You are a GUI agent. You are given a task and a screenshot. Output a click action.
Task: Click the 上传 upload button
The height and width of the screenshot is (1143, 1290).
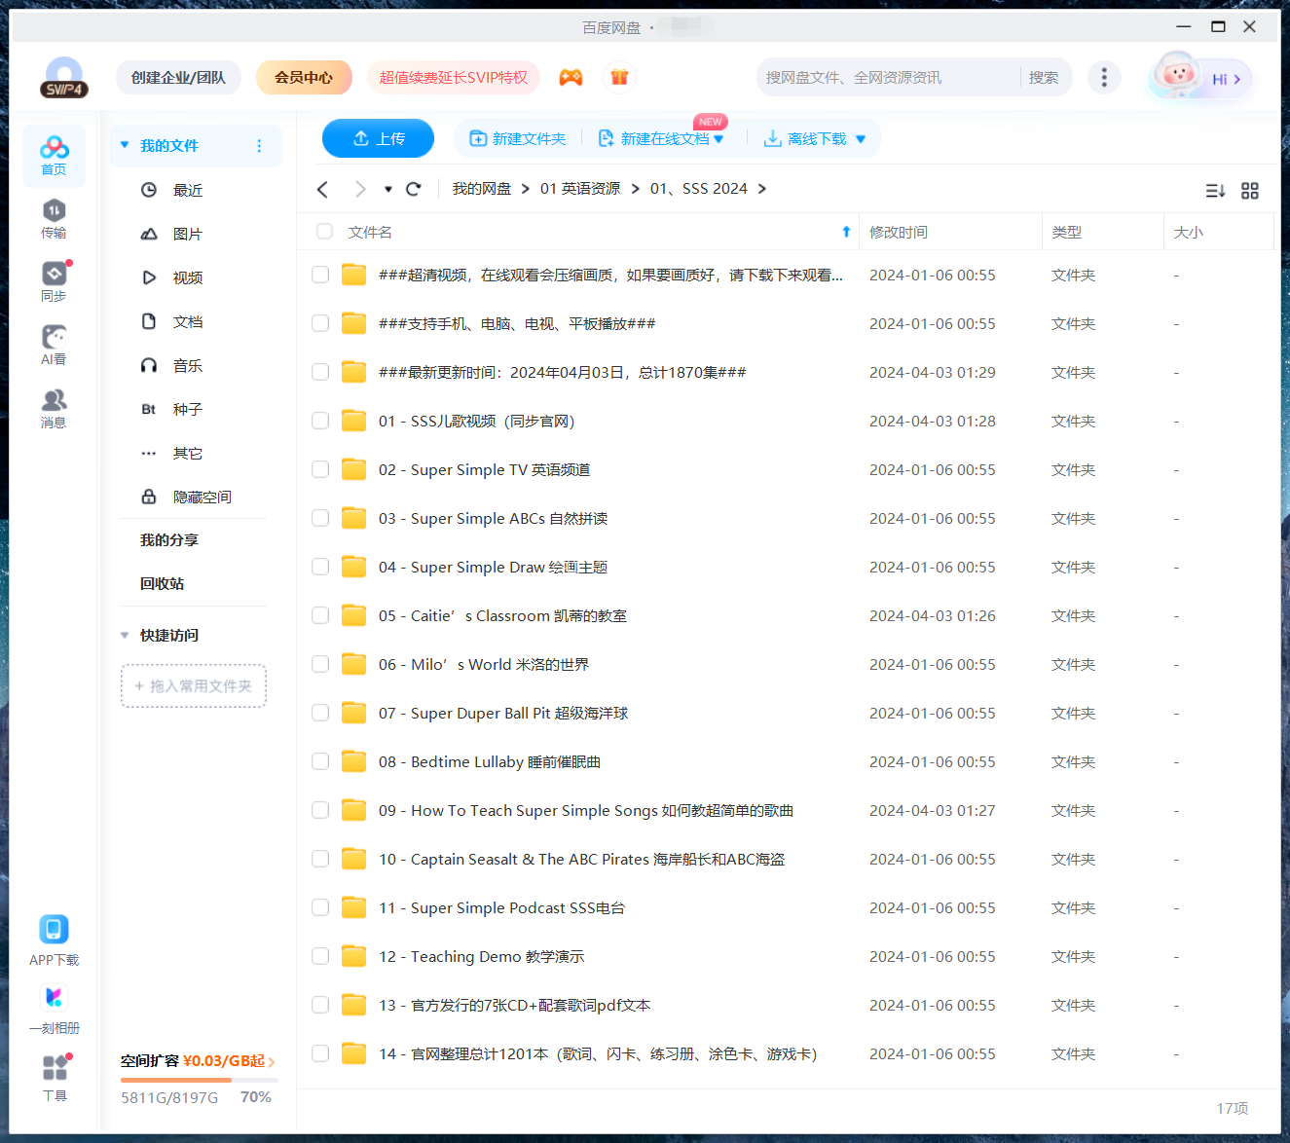tap(378, 138)
